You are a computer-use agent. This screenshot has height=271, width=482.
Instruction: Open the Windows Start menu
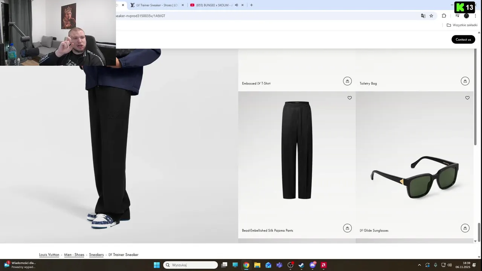157,265
